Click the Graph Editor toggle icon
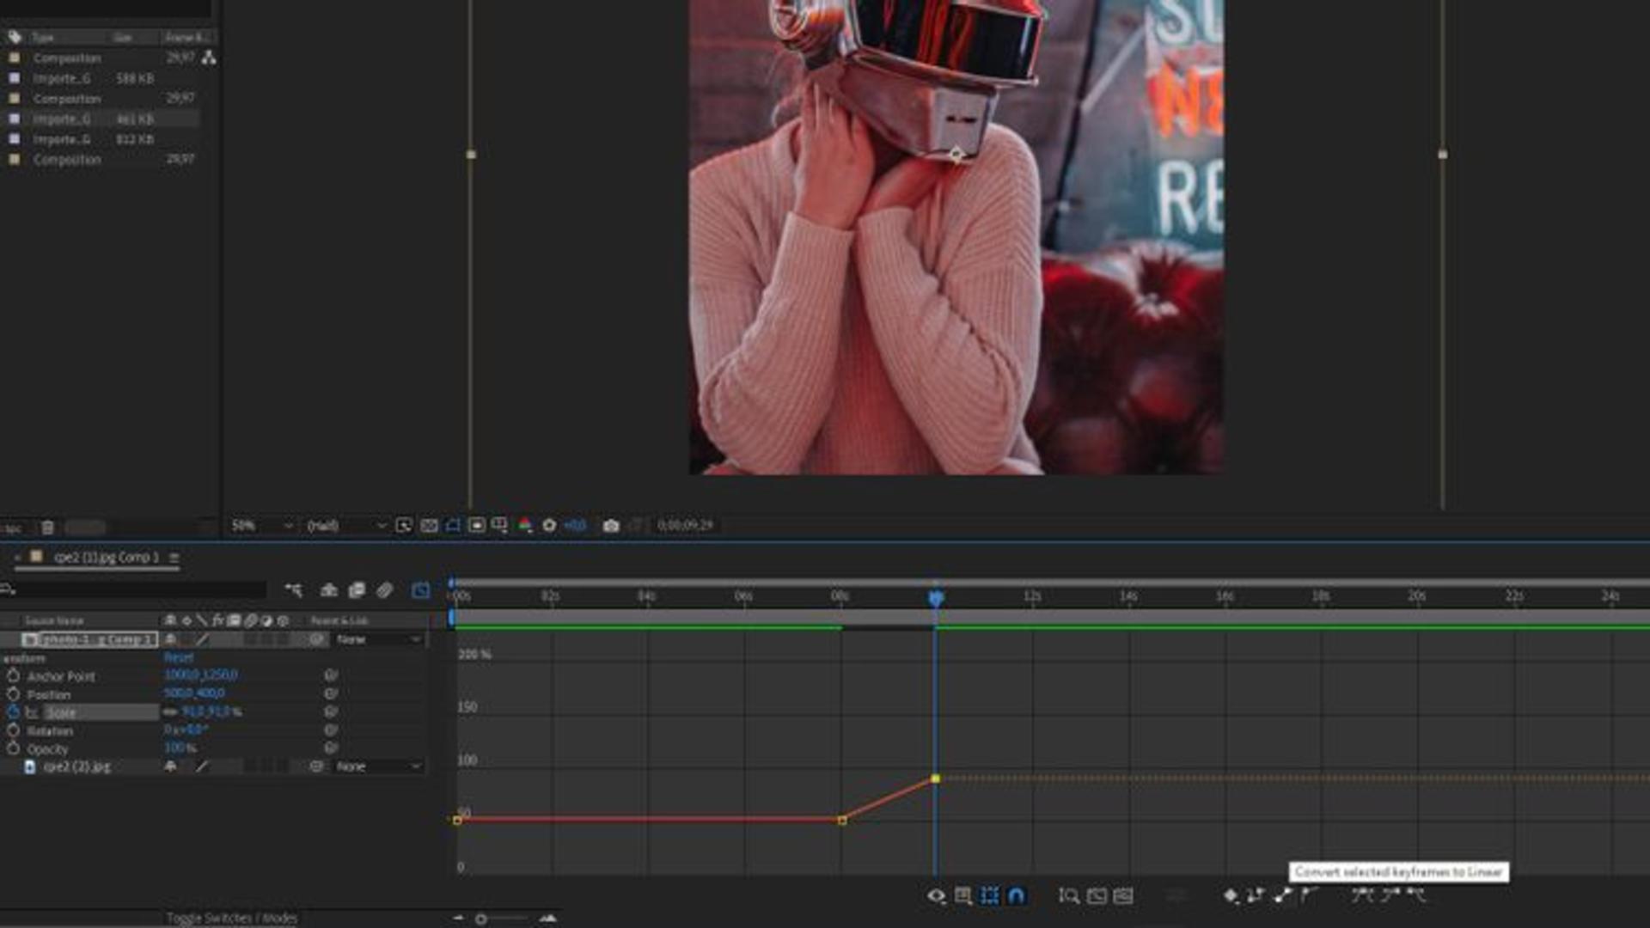This screenshot has width=1650, height=928. click(420, 590)
